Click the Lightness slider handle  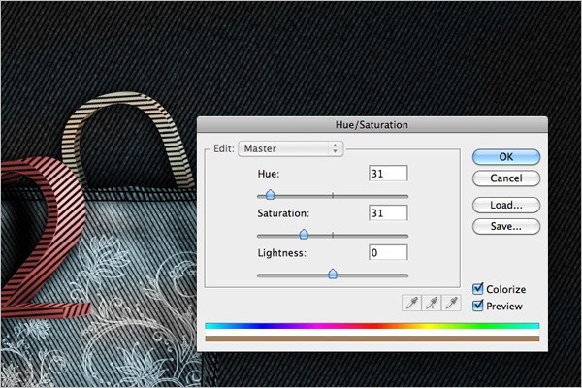pyautogui.click(x=333, y=274)
